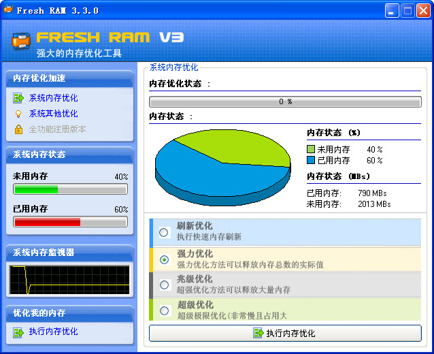Click the Fresh RAM camera logo in header
This screenshot has height=354, width=434.
point(22,39)
